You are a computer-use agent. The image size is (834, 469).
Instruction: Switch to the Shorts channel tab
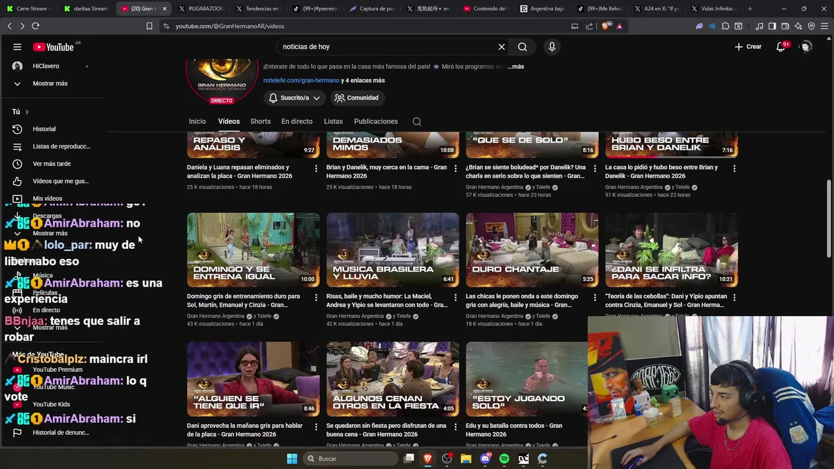[260, 121]
